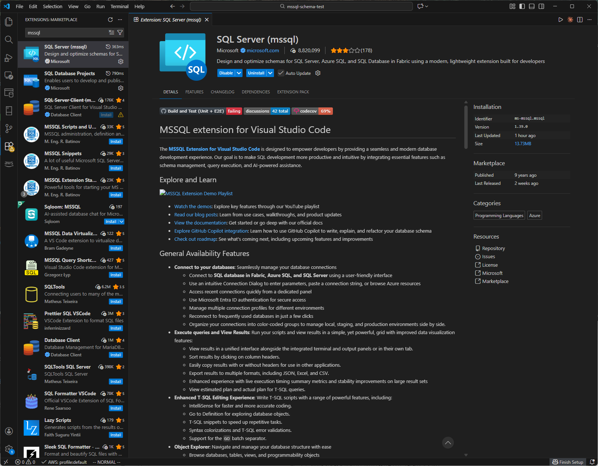
Task: Go forward using the title bar arrow
Action: click(x=182, y=6)
